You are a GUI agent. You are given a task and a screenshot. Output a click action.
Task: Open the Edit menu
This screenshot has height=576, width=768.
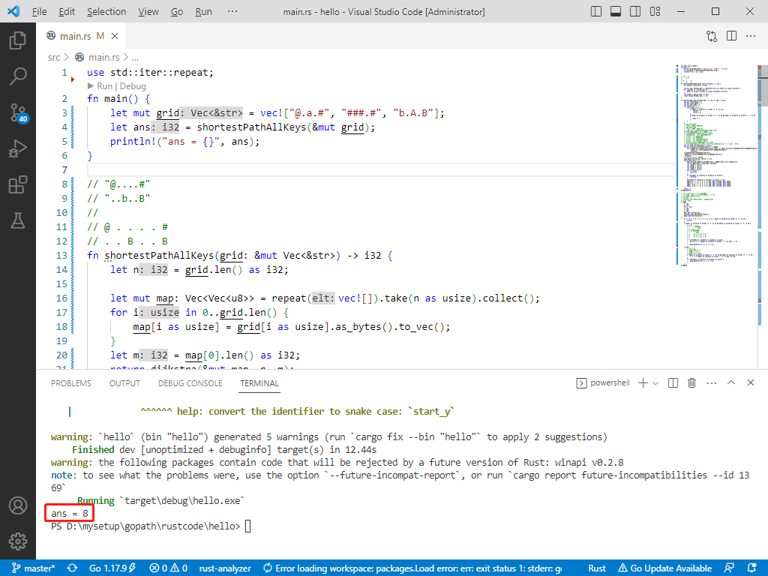tap(67, 12)
